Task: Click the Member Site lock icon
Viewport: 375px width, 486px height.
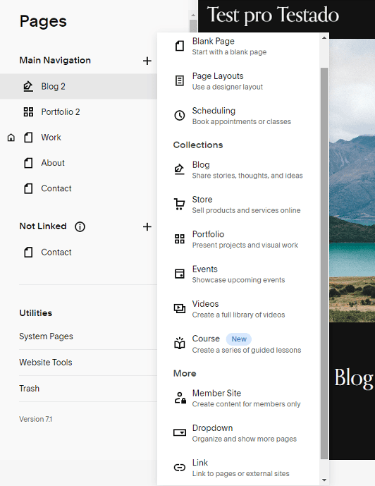Action: click(180, 398)
